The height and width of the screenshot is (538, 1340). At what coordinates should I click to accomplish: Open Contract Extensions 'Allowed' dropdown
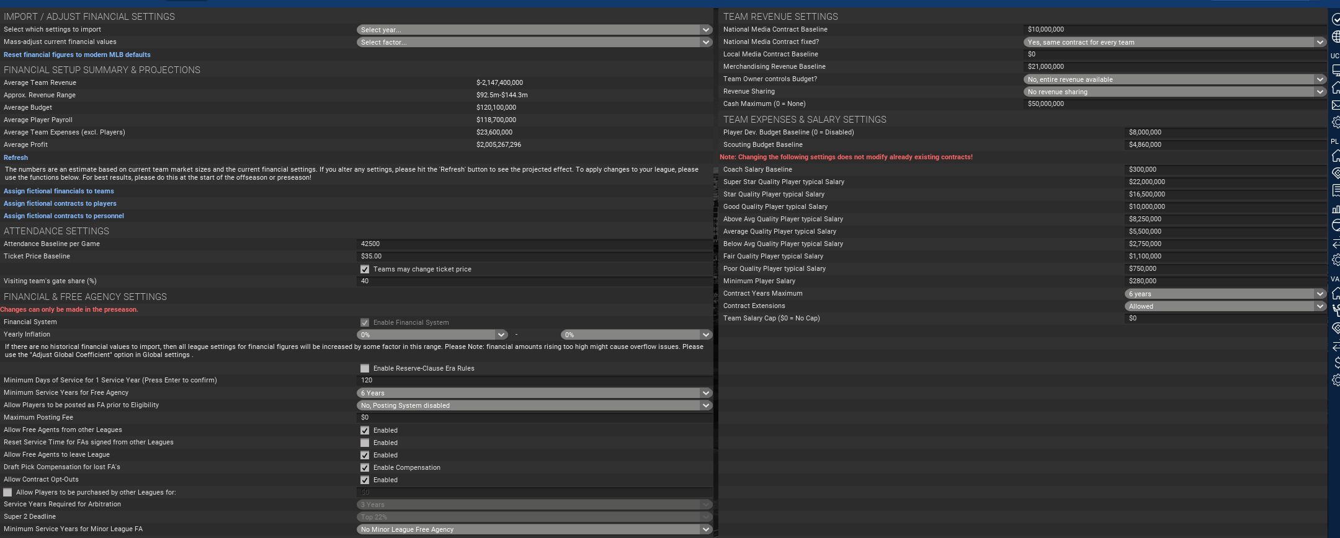coord(1225,306)
